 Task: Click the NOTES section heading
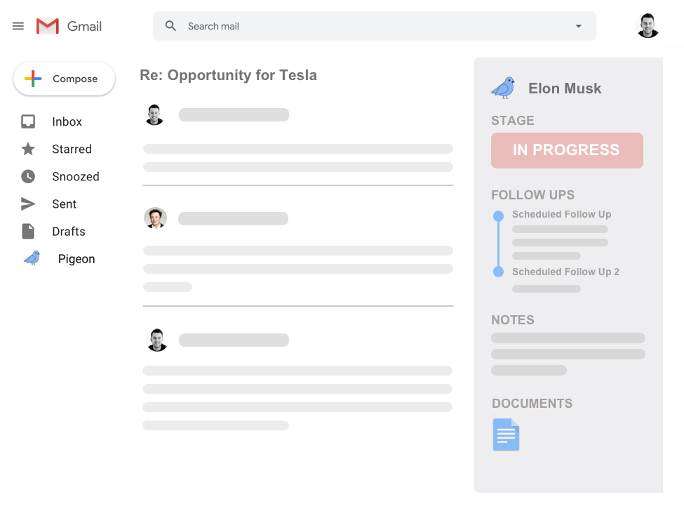pyautogui.click(x=513, y=320)
